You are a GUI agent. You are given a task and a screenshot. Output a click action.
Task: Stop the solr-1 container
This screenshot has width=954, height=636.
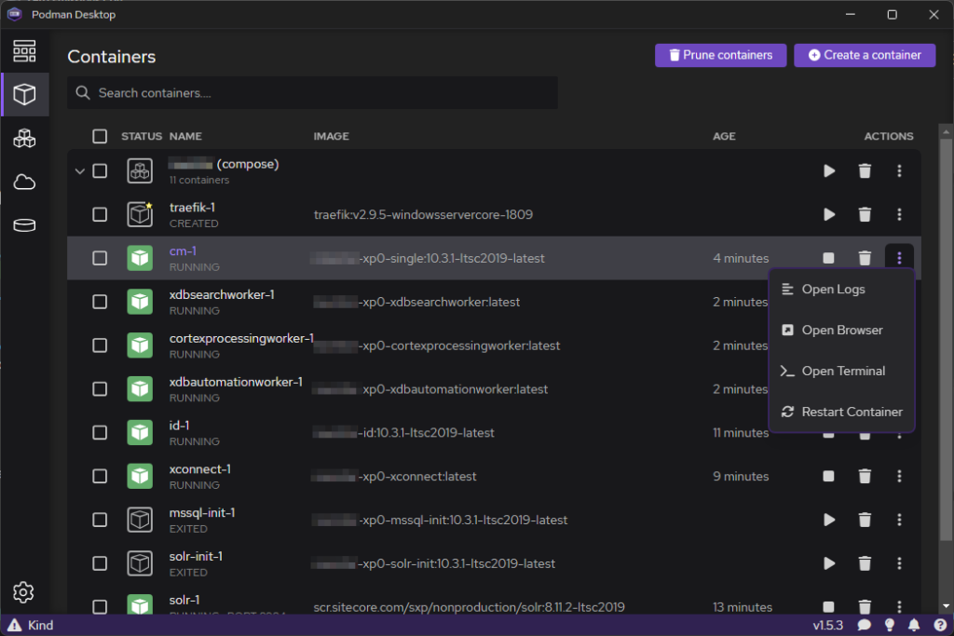pos(828,606)
